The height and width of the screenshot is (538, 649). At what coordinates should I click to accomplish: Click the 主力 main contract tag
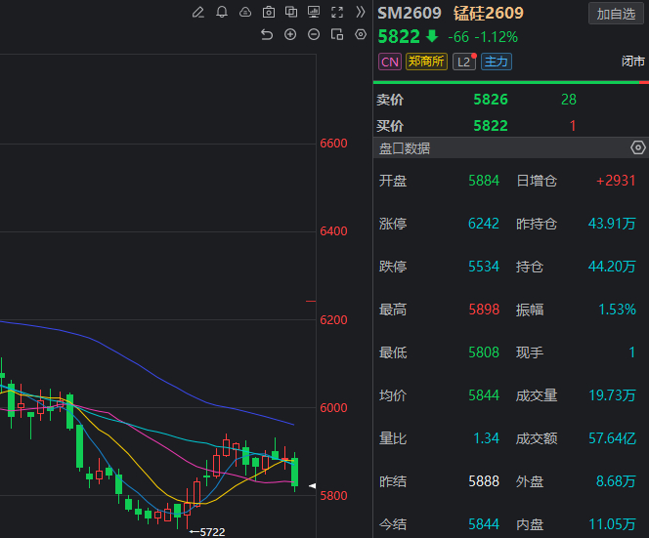(497, 62)
